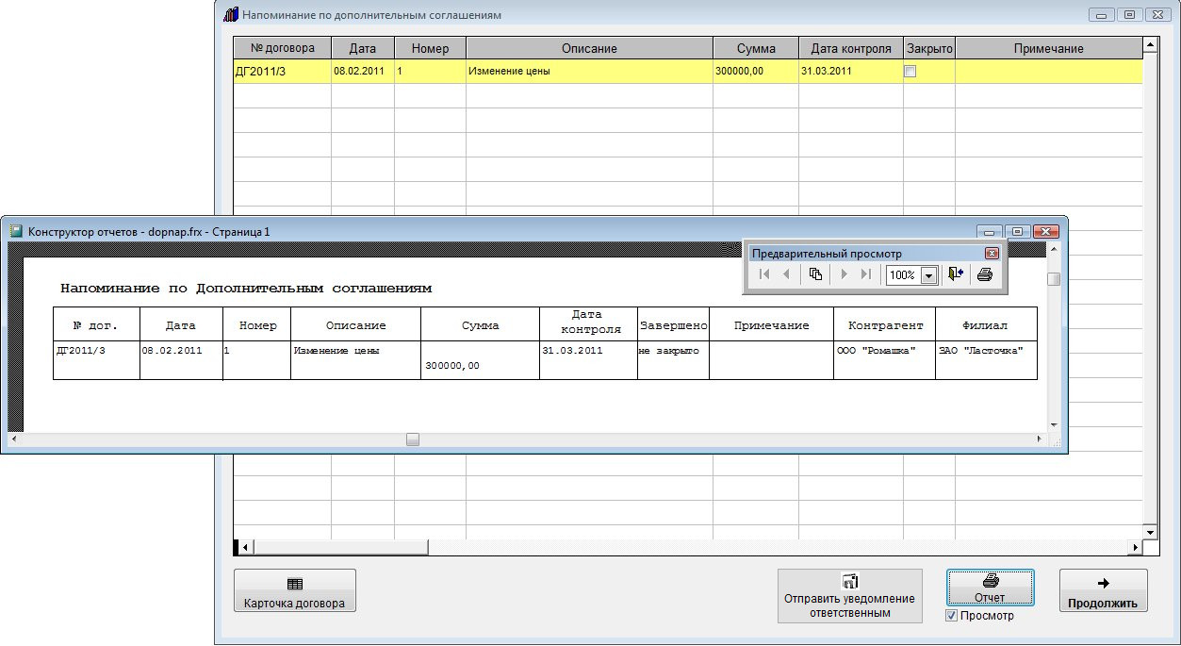Viewport: 1181px width, 646px height.
Task: Click the Описание column header
Action: coord(589,48)
